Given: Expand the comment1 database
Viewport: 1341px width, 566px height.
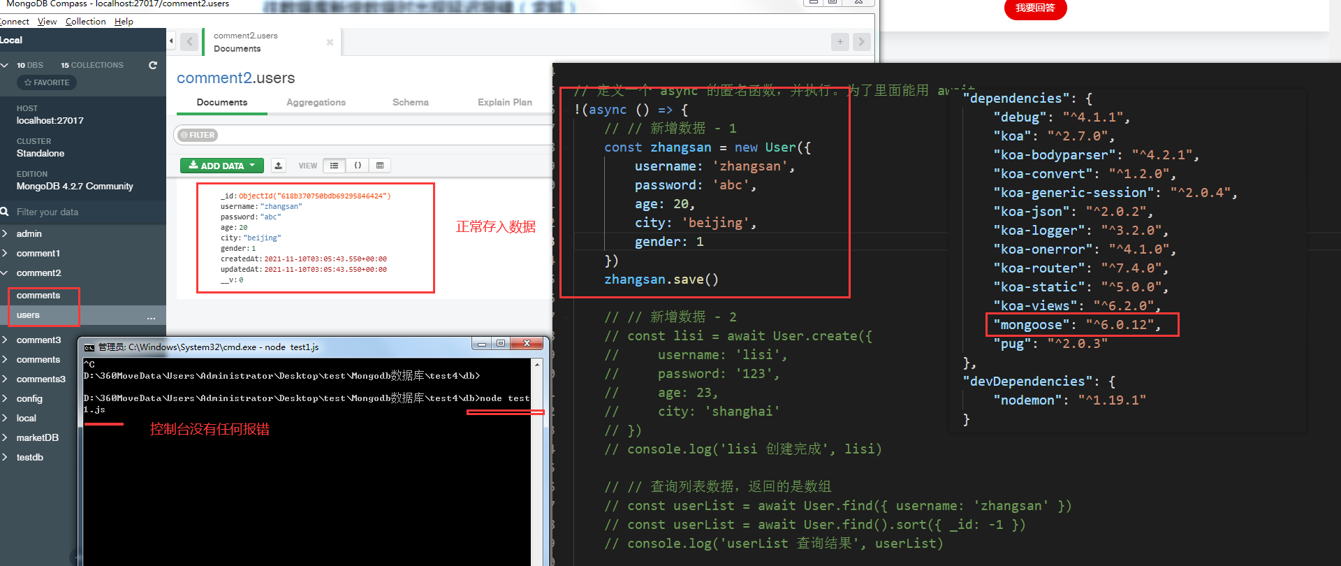Looking at the screenshot, I should [5, 253].
